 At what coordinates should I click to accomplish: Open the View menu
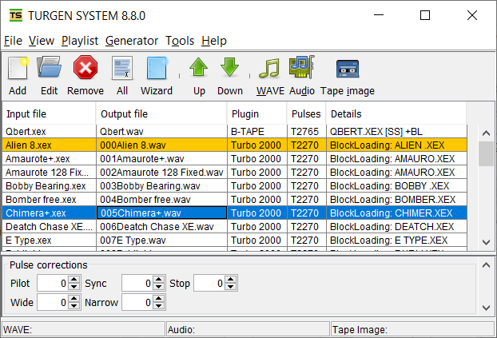pos(42,41)
